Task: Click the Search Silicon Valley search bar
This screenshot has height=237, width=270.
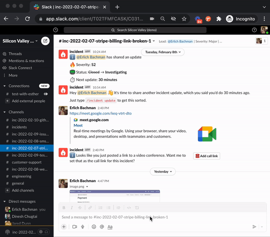Action: tap(135, 30)
